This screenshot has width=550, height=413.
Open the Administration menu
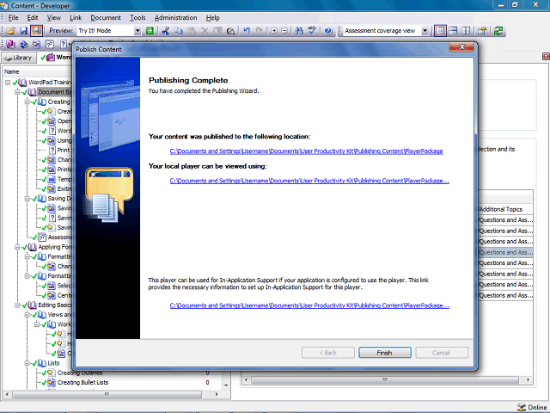pos(175,17)
